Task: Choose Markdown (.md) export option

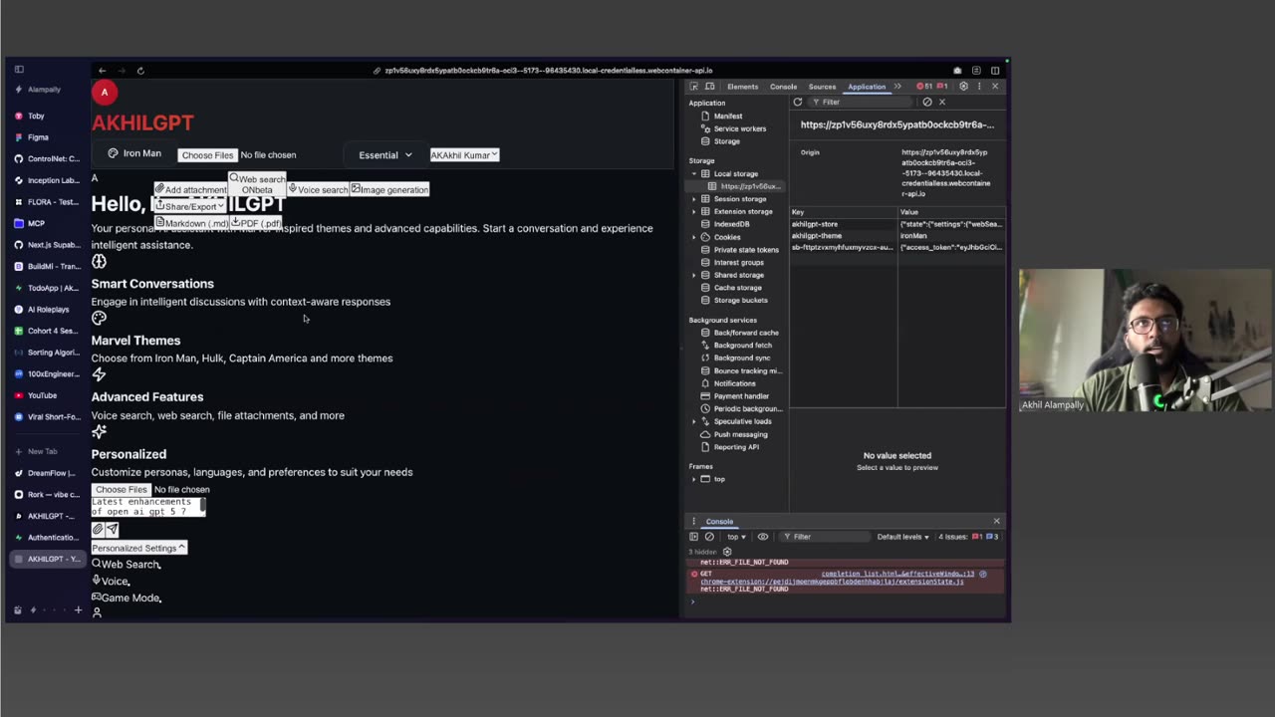Action: [192, 223]
